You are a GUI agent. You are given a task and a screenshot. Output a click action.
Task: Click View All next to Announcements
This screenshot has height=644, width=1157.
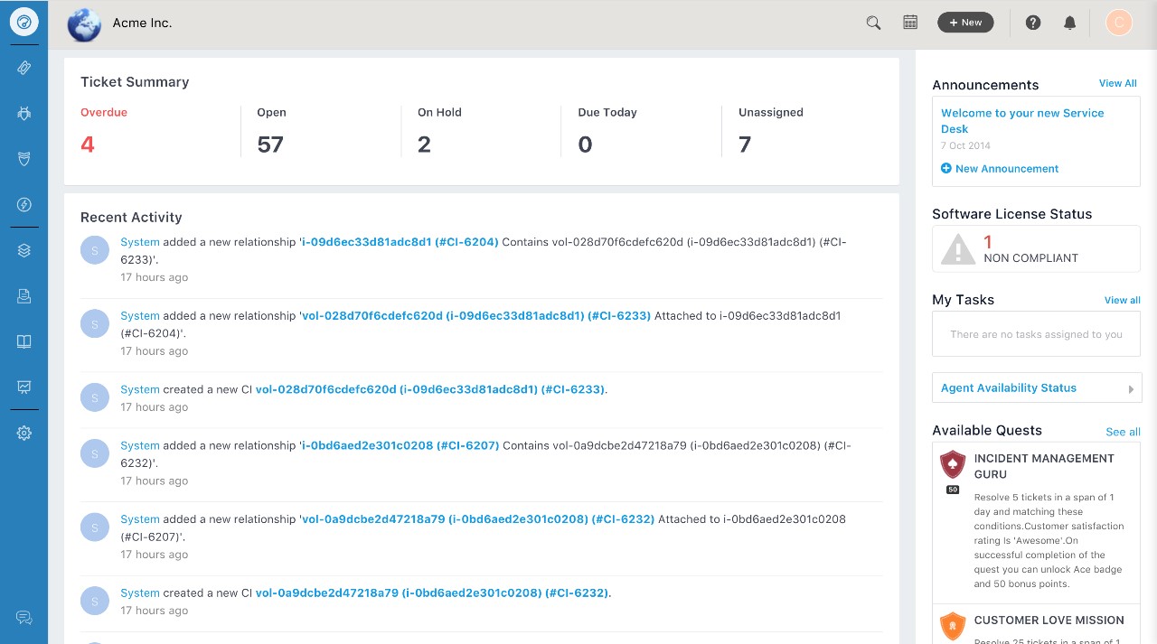coord(1117,83)
